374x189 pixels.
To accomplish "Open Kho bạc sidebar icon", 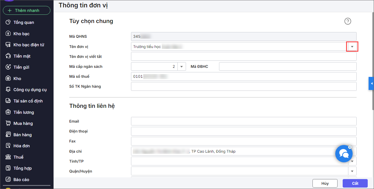I will click(8, 34).
